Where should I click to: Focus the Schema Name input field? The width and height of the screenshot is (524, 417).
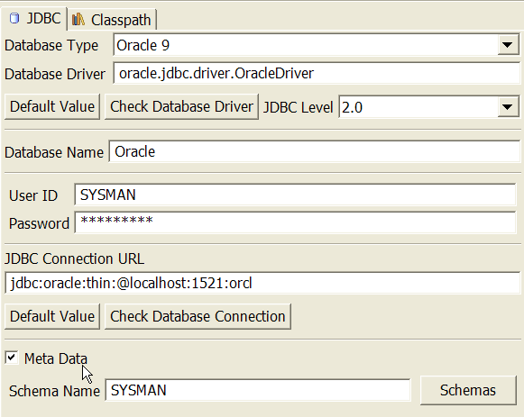coord(258,390)
